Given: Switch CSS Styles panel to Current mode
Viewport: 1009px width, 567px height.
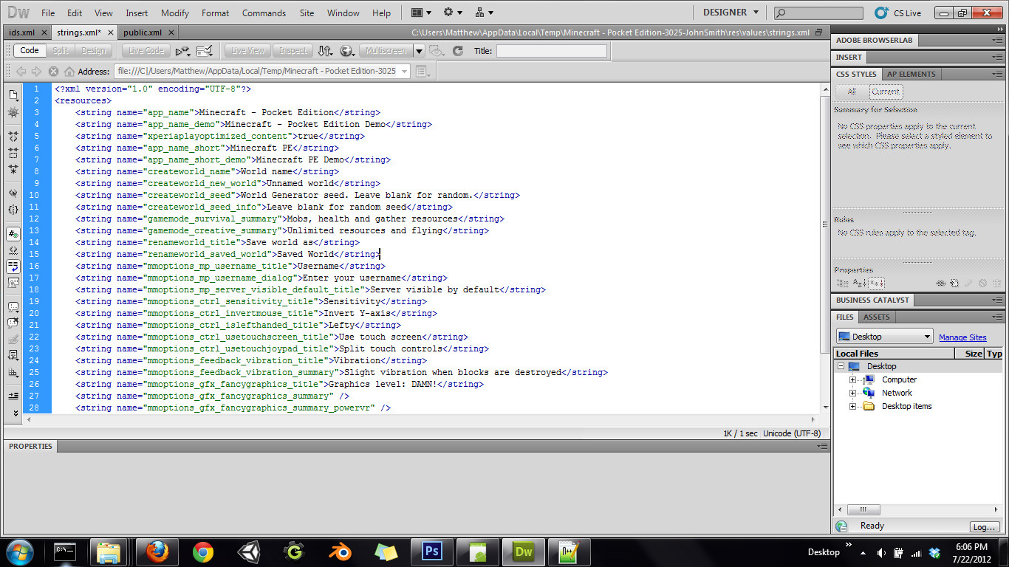Looking at the screenshot, I should 885,92.
